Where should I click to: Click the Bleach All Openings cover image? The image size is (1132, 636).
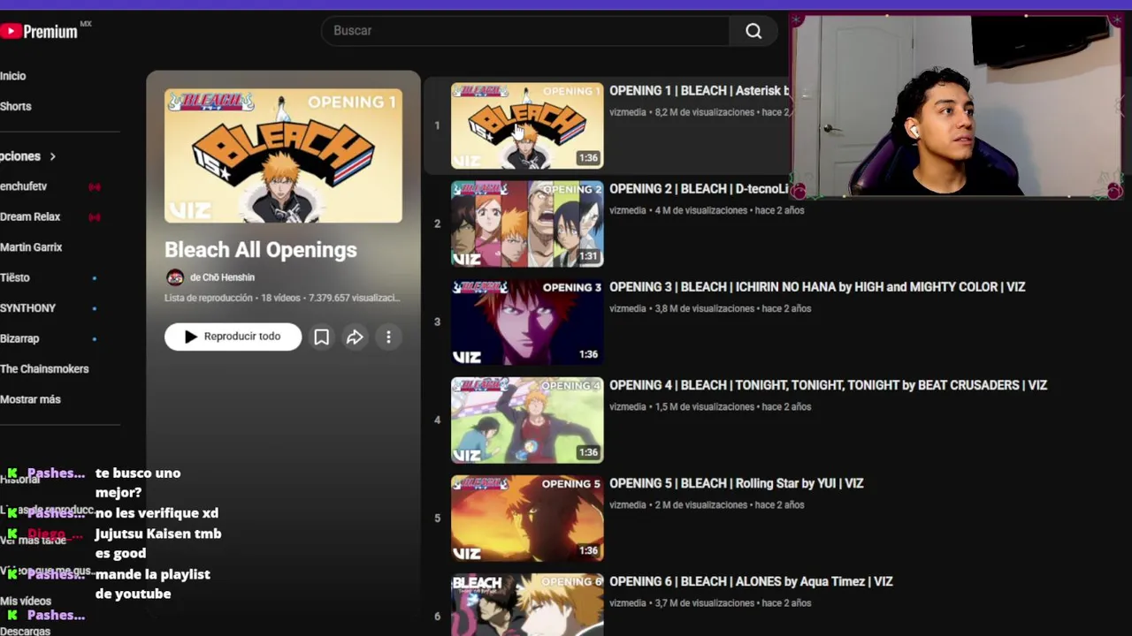(283, 155)
